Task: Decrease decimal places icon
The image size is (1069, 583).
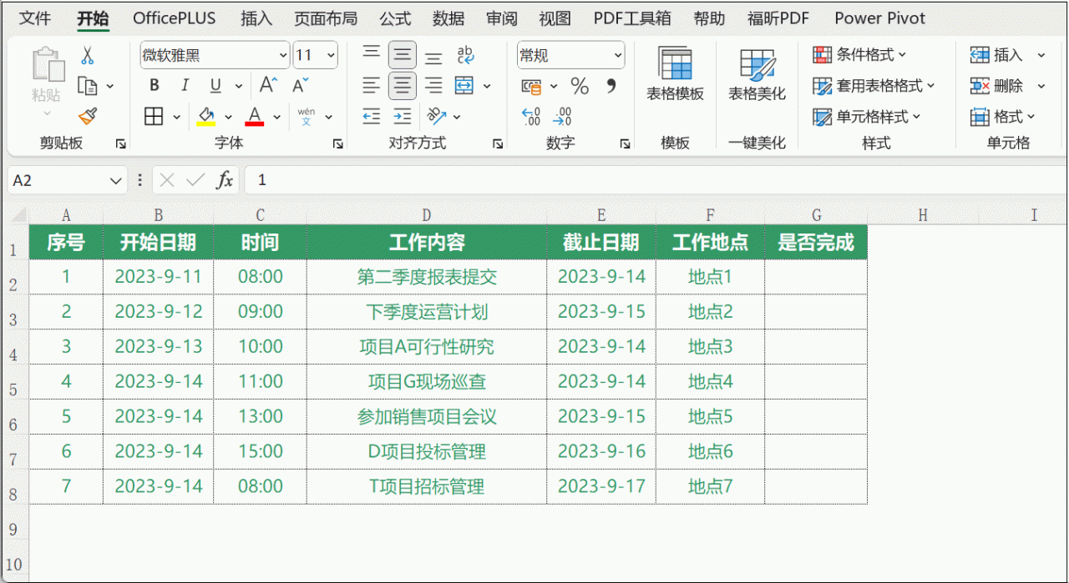Action: tap(563, 116)
